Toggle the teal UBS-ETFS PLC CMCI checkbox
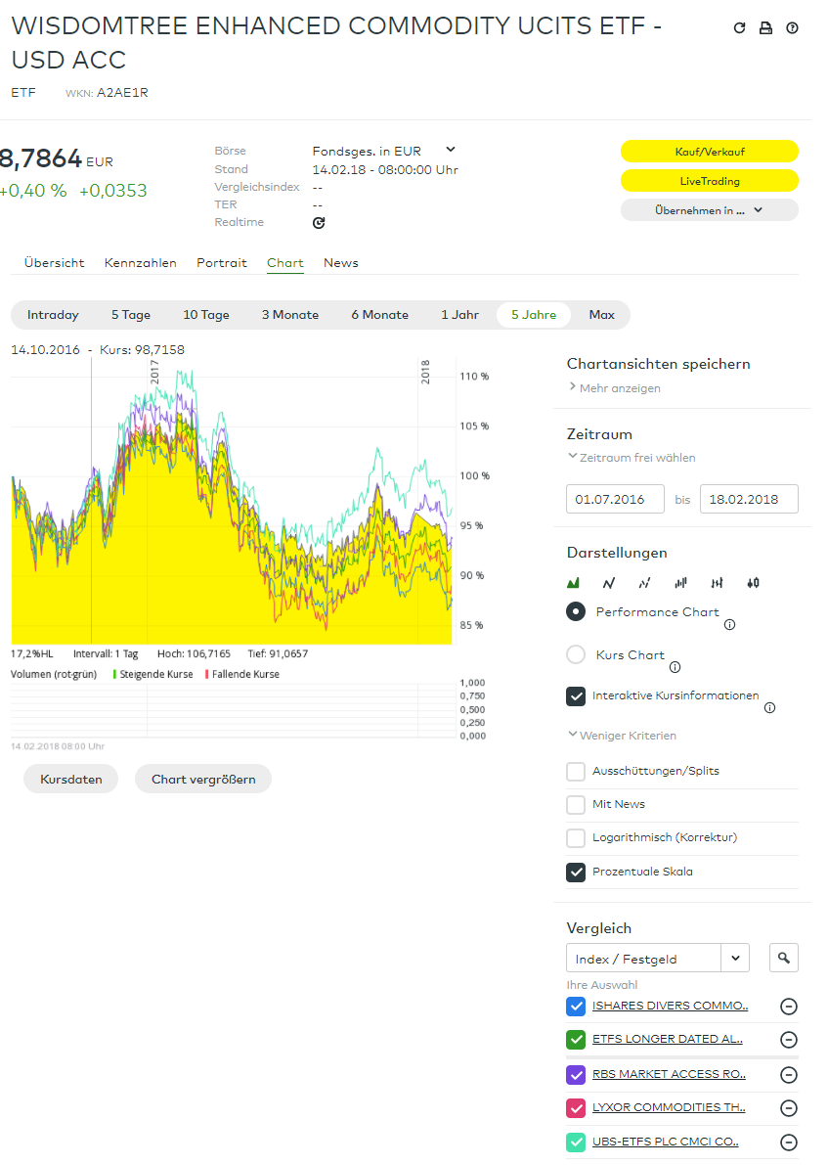This screenshot has height=1165, width=828. pyautogui.click(x=576, y=1143)
